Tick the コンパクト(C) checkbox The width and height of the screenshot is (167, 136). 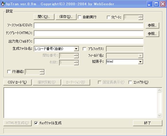coord(130,82)
